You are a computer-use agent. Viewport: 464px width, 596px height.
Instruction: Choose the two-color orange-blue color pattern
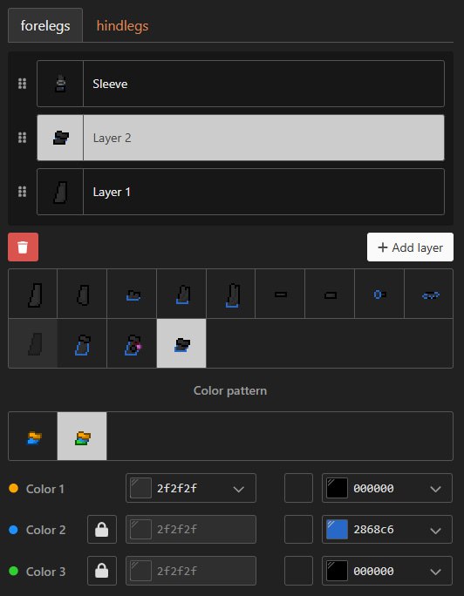(x=33, y=436)
